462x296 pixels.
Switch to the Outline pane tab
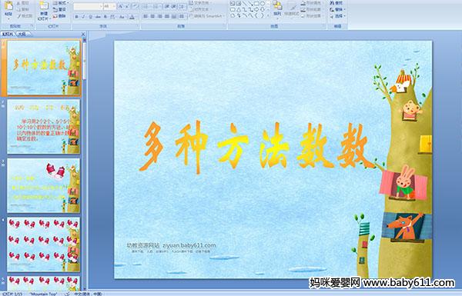point(22,34)
